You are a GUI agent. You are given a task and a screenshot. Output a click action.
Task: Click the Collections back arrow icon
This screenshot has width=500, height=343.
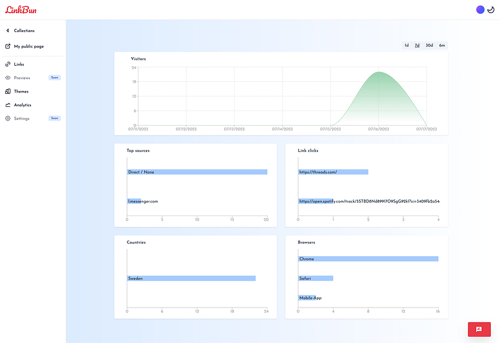pos(7,31)
